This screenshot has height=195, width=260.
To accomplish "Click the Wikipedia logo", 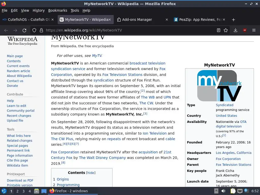I will click(22, 41).
